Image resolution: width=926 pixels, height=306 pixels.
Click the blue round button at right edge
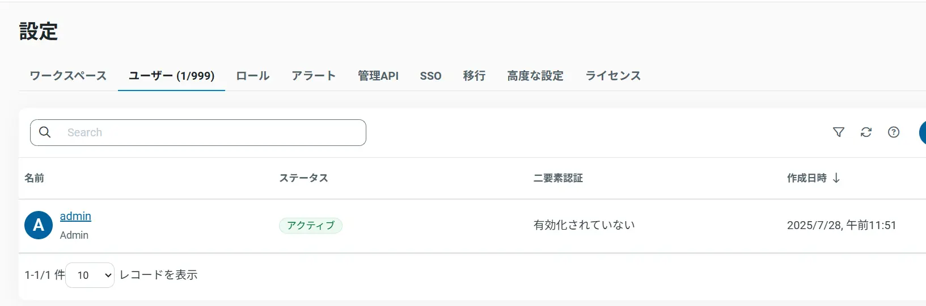(923, 132)
